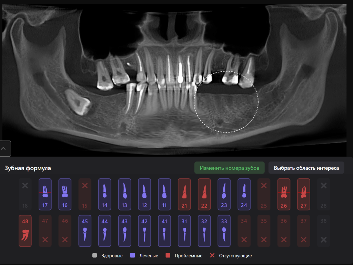353x265 pixels.
Task: Click the 'Отсутствующие' legend cross icon
Action: 212,256
